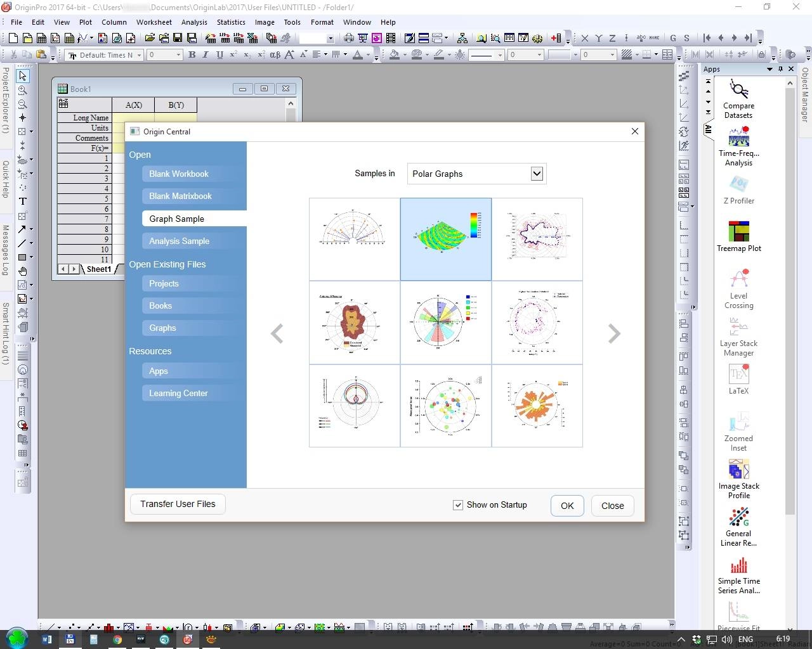Screen dimensions: 812x649
Task: Click the Set as X column icon
Action: [x=584, y=39]
